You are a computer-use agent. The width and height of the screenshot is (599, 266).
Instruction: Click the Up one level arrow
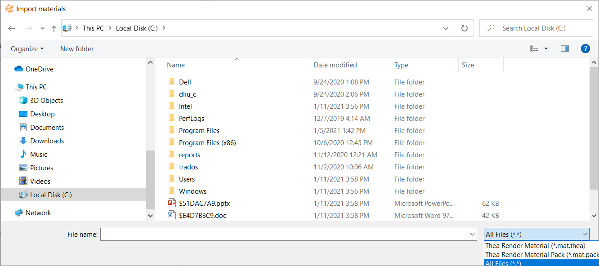click(54, 28)
